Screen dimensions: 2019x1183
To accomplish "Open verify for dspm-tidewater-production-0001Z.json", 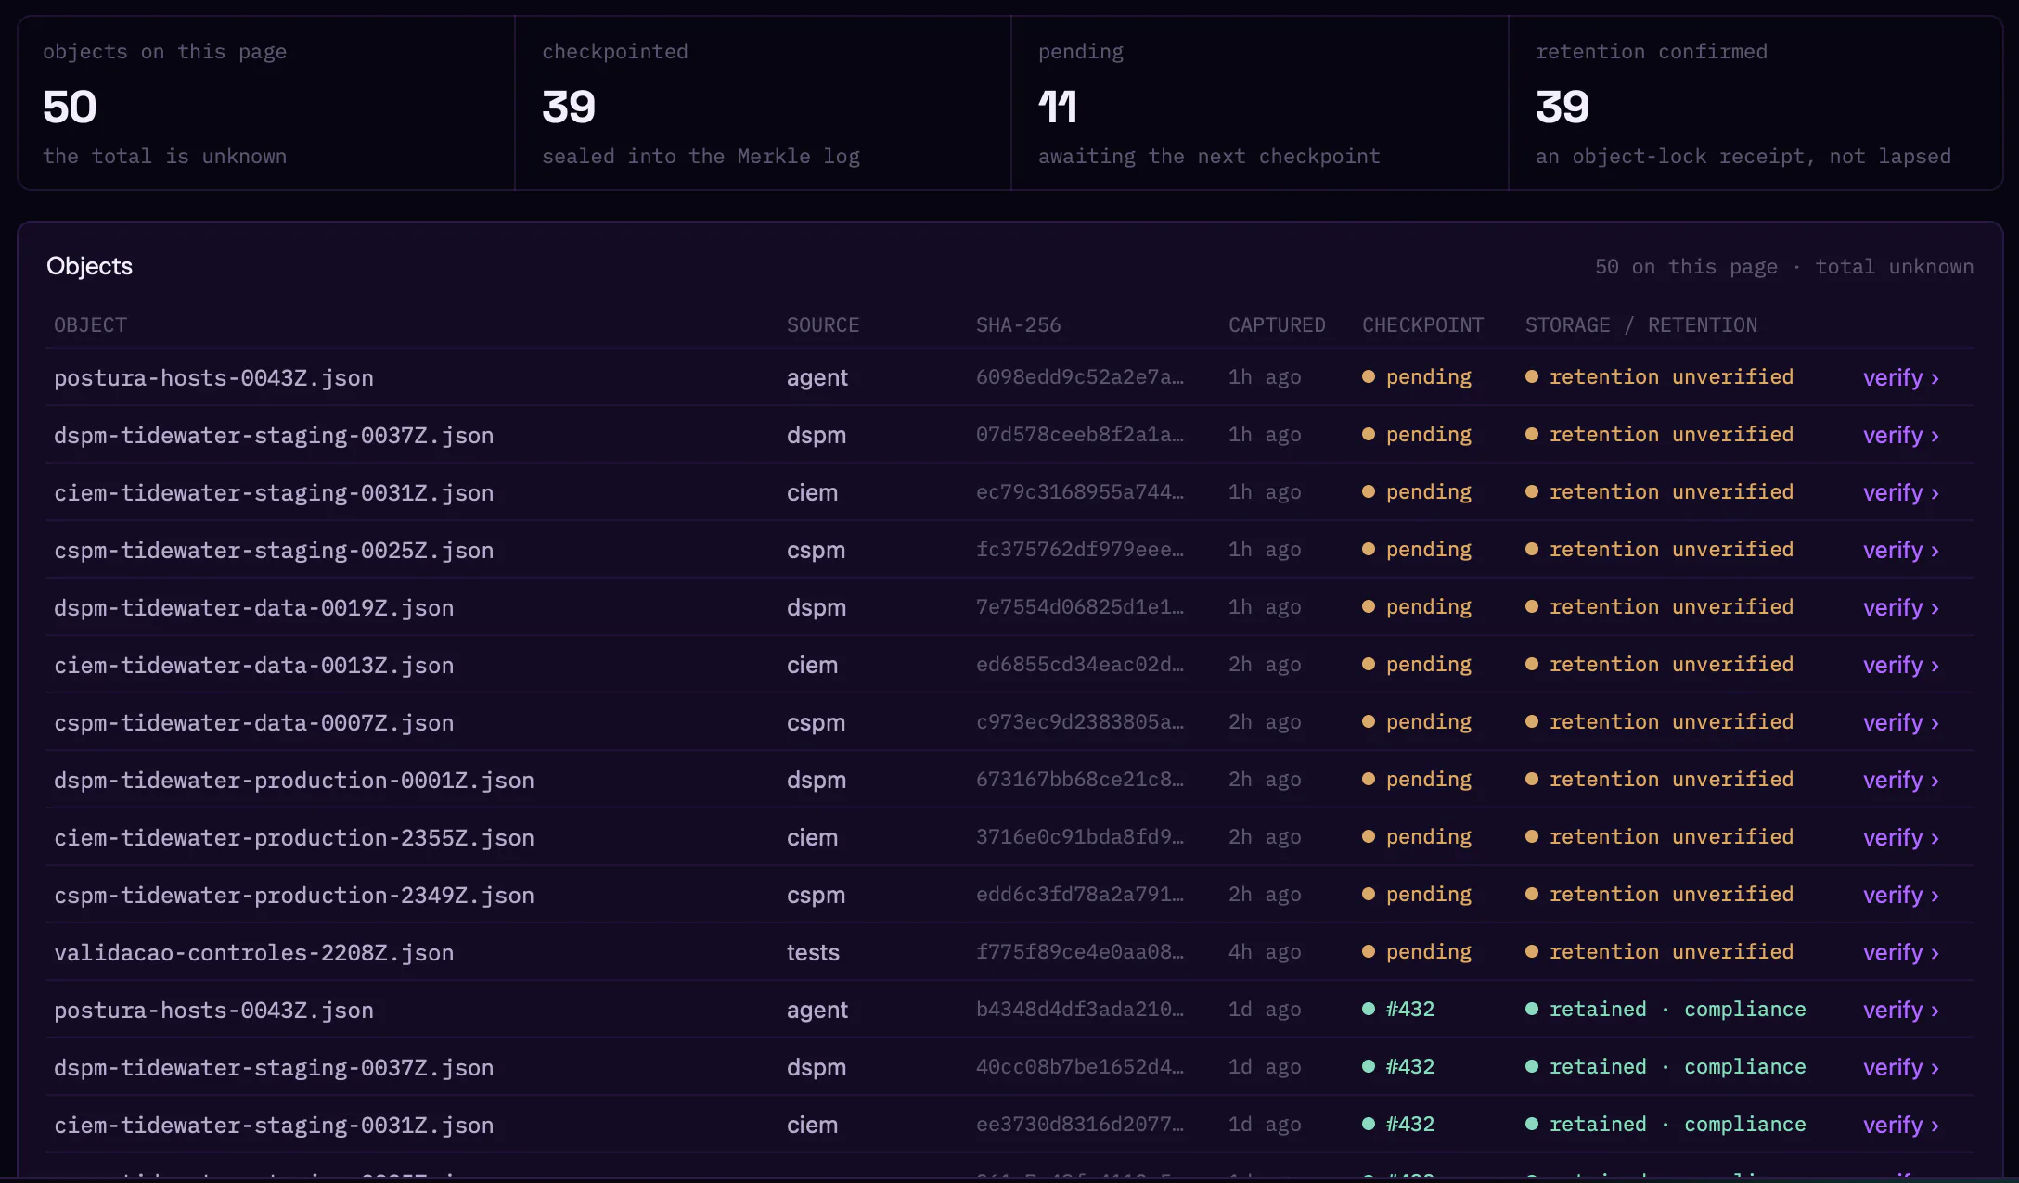I will (1900, 780).
